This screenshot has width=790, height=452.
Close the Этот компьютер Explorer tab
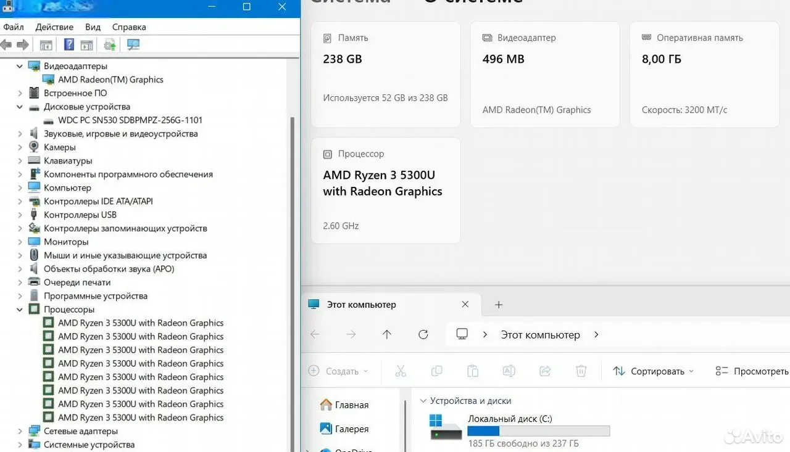click(465, 304)
